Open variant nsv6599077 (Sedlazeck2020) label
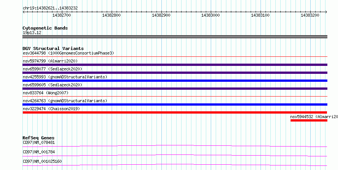This screenshot has width=338, height=170. click(52, 69)
